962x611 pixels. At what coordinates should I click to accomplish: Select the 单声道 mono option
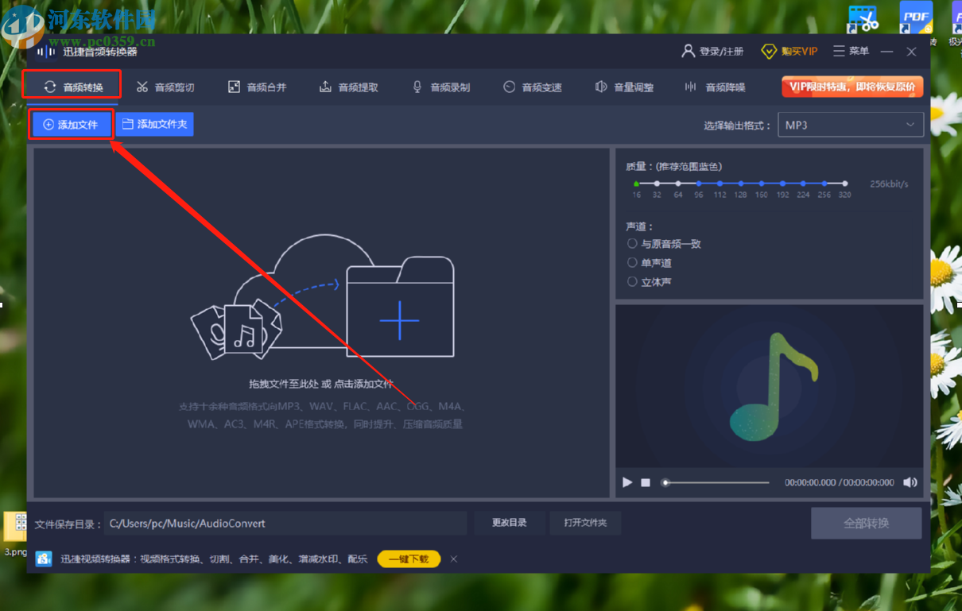(650, 263)
